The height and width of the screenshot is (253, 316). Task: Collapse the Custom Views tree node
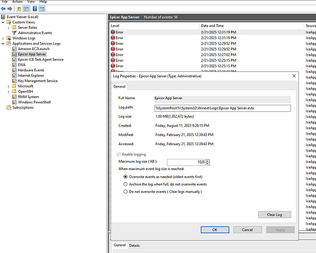click(3, 22)
